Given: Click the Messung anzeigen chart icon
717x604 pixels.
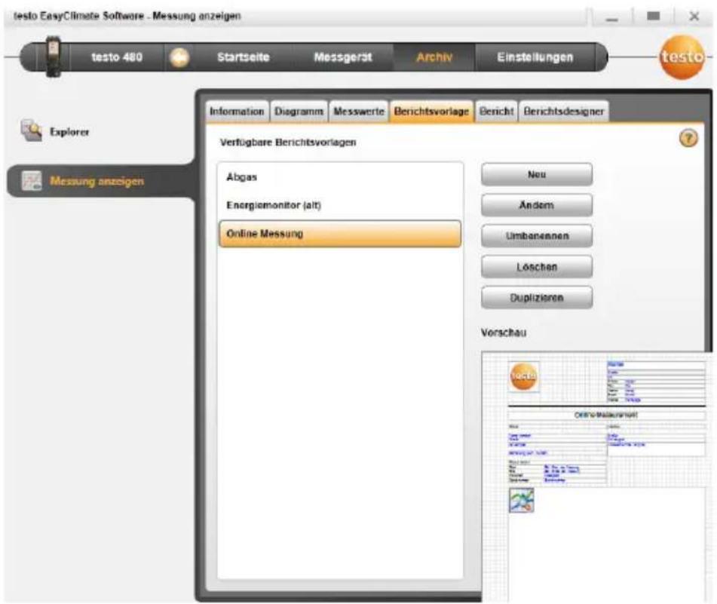Looking at the screenshot, I should [x=32, y=181].
